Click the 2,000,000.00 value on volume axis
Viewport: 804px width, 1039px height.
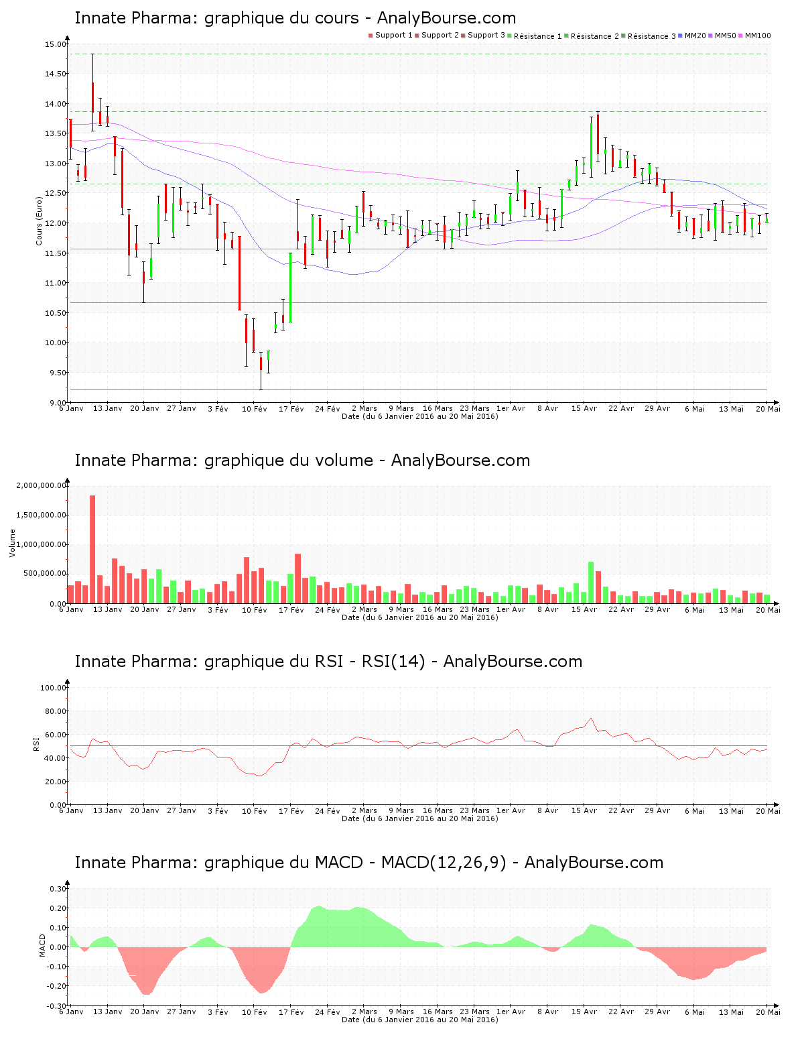[x=42, y=485]
